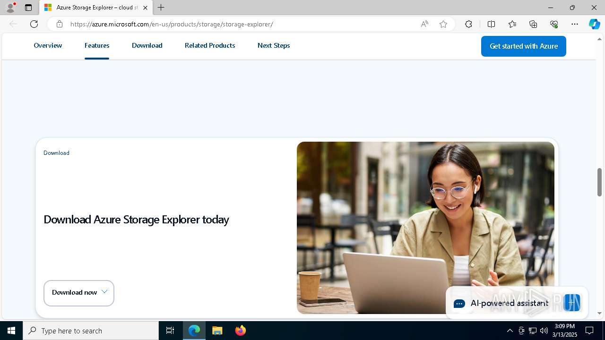Refresh the current page
This screenshot has height=340, width=605.
34,24
